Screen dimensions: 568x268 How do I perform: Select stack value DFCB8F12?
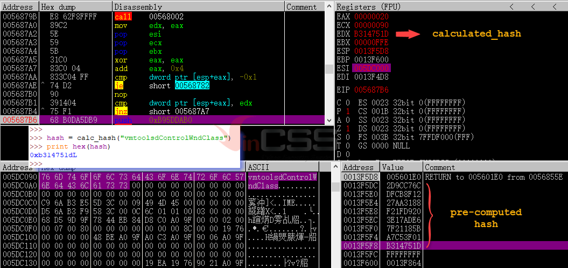tap(403, 194)
